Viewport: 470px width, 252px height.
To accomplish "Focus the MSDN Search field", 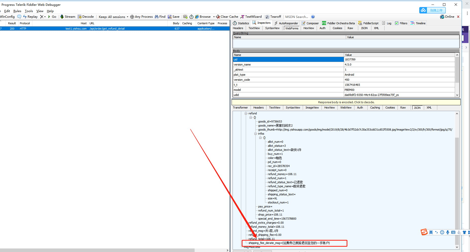I will [297, 17].
